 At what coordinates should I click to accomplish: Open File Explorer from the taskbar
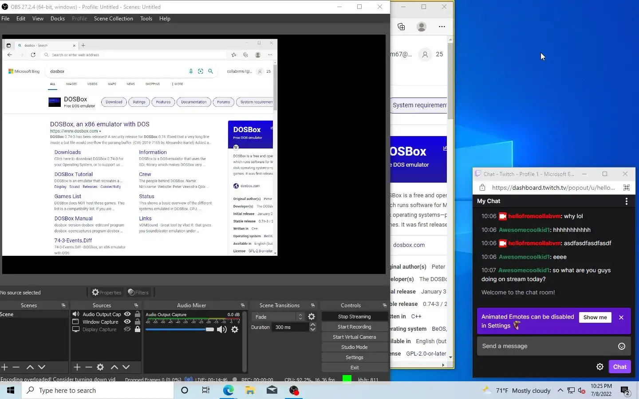[250, 391]
